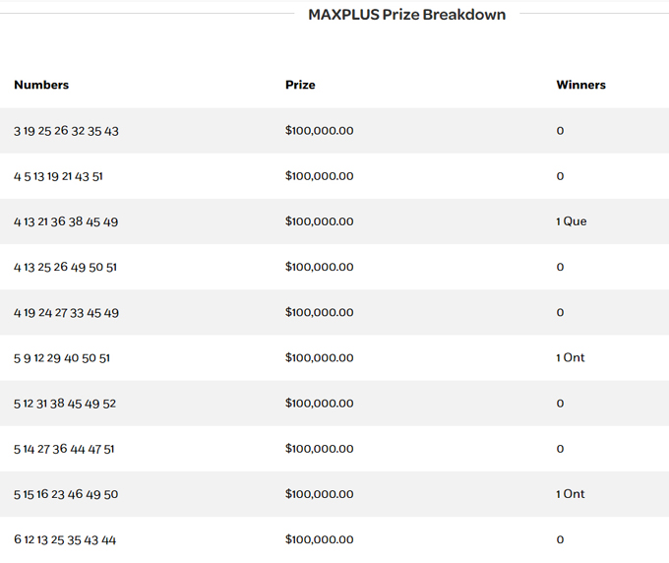This screenshot has width=669, height=563.
Task: Select numbers 5 9 12 29 40 50 51
Action: pyautogui.click(x=62, y=358)
